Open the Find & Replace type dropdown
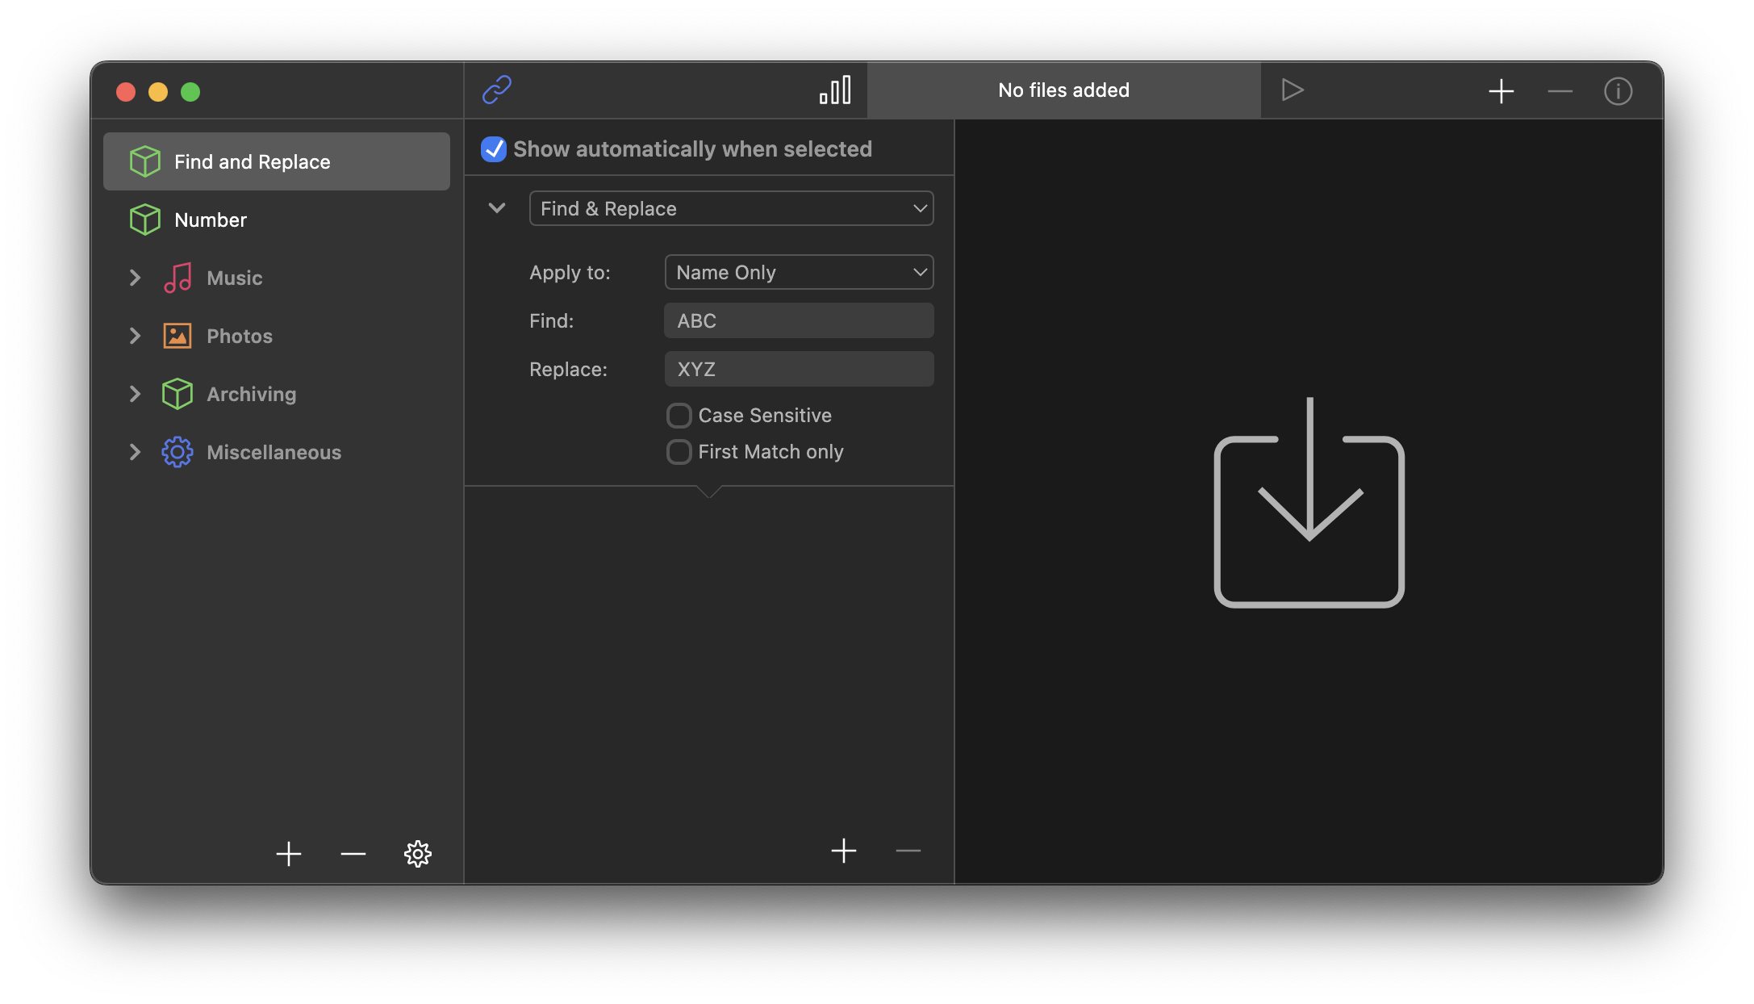This screenshot has height=1004, width=1754. 733,208
